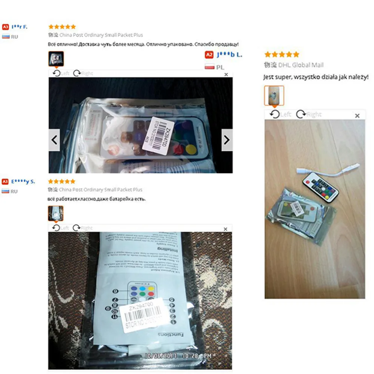
Task: Open J***b L. review thumbnail
Action: 274,95
